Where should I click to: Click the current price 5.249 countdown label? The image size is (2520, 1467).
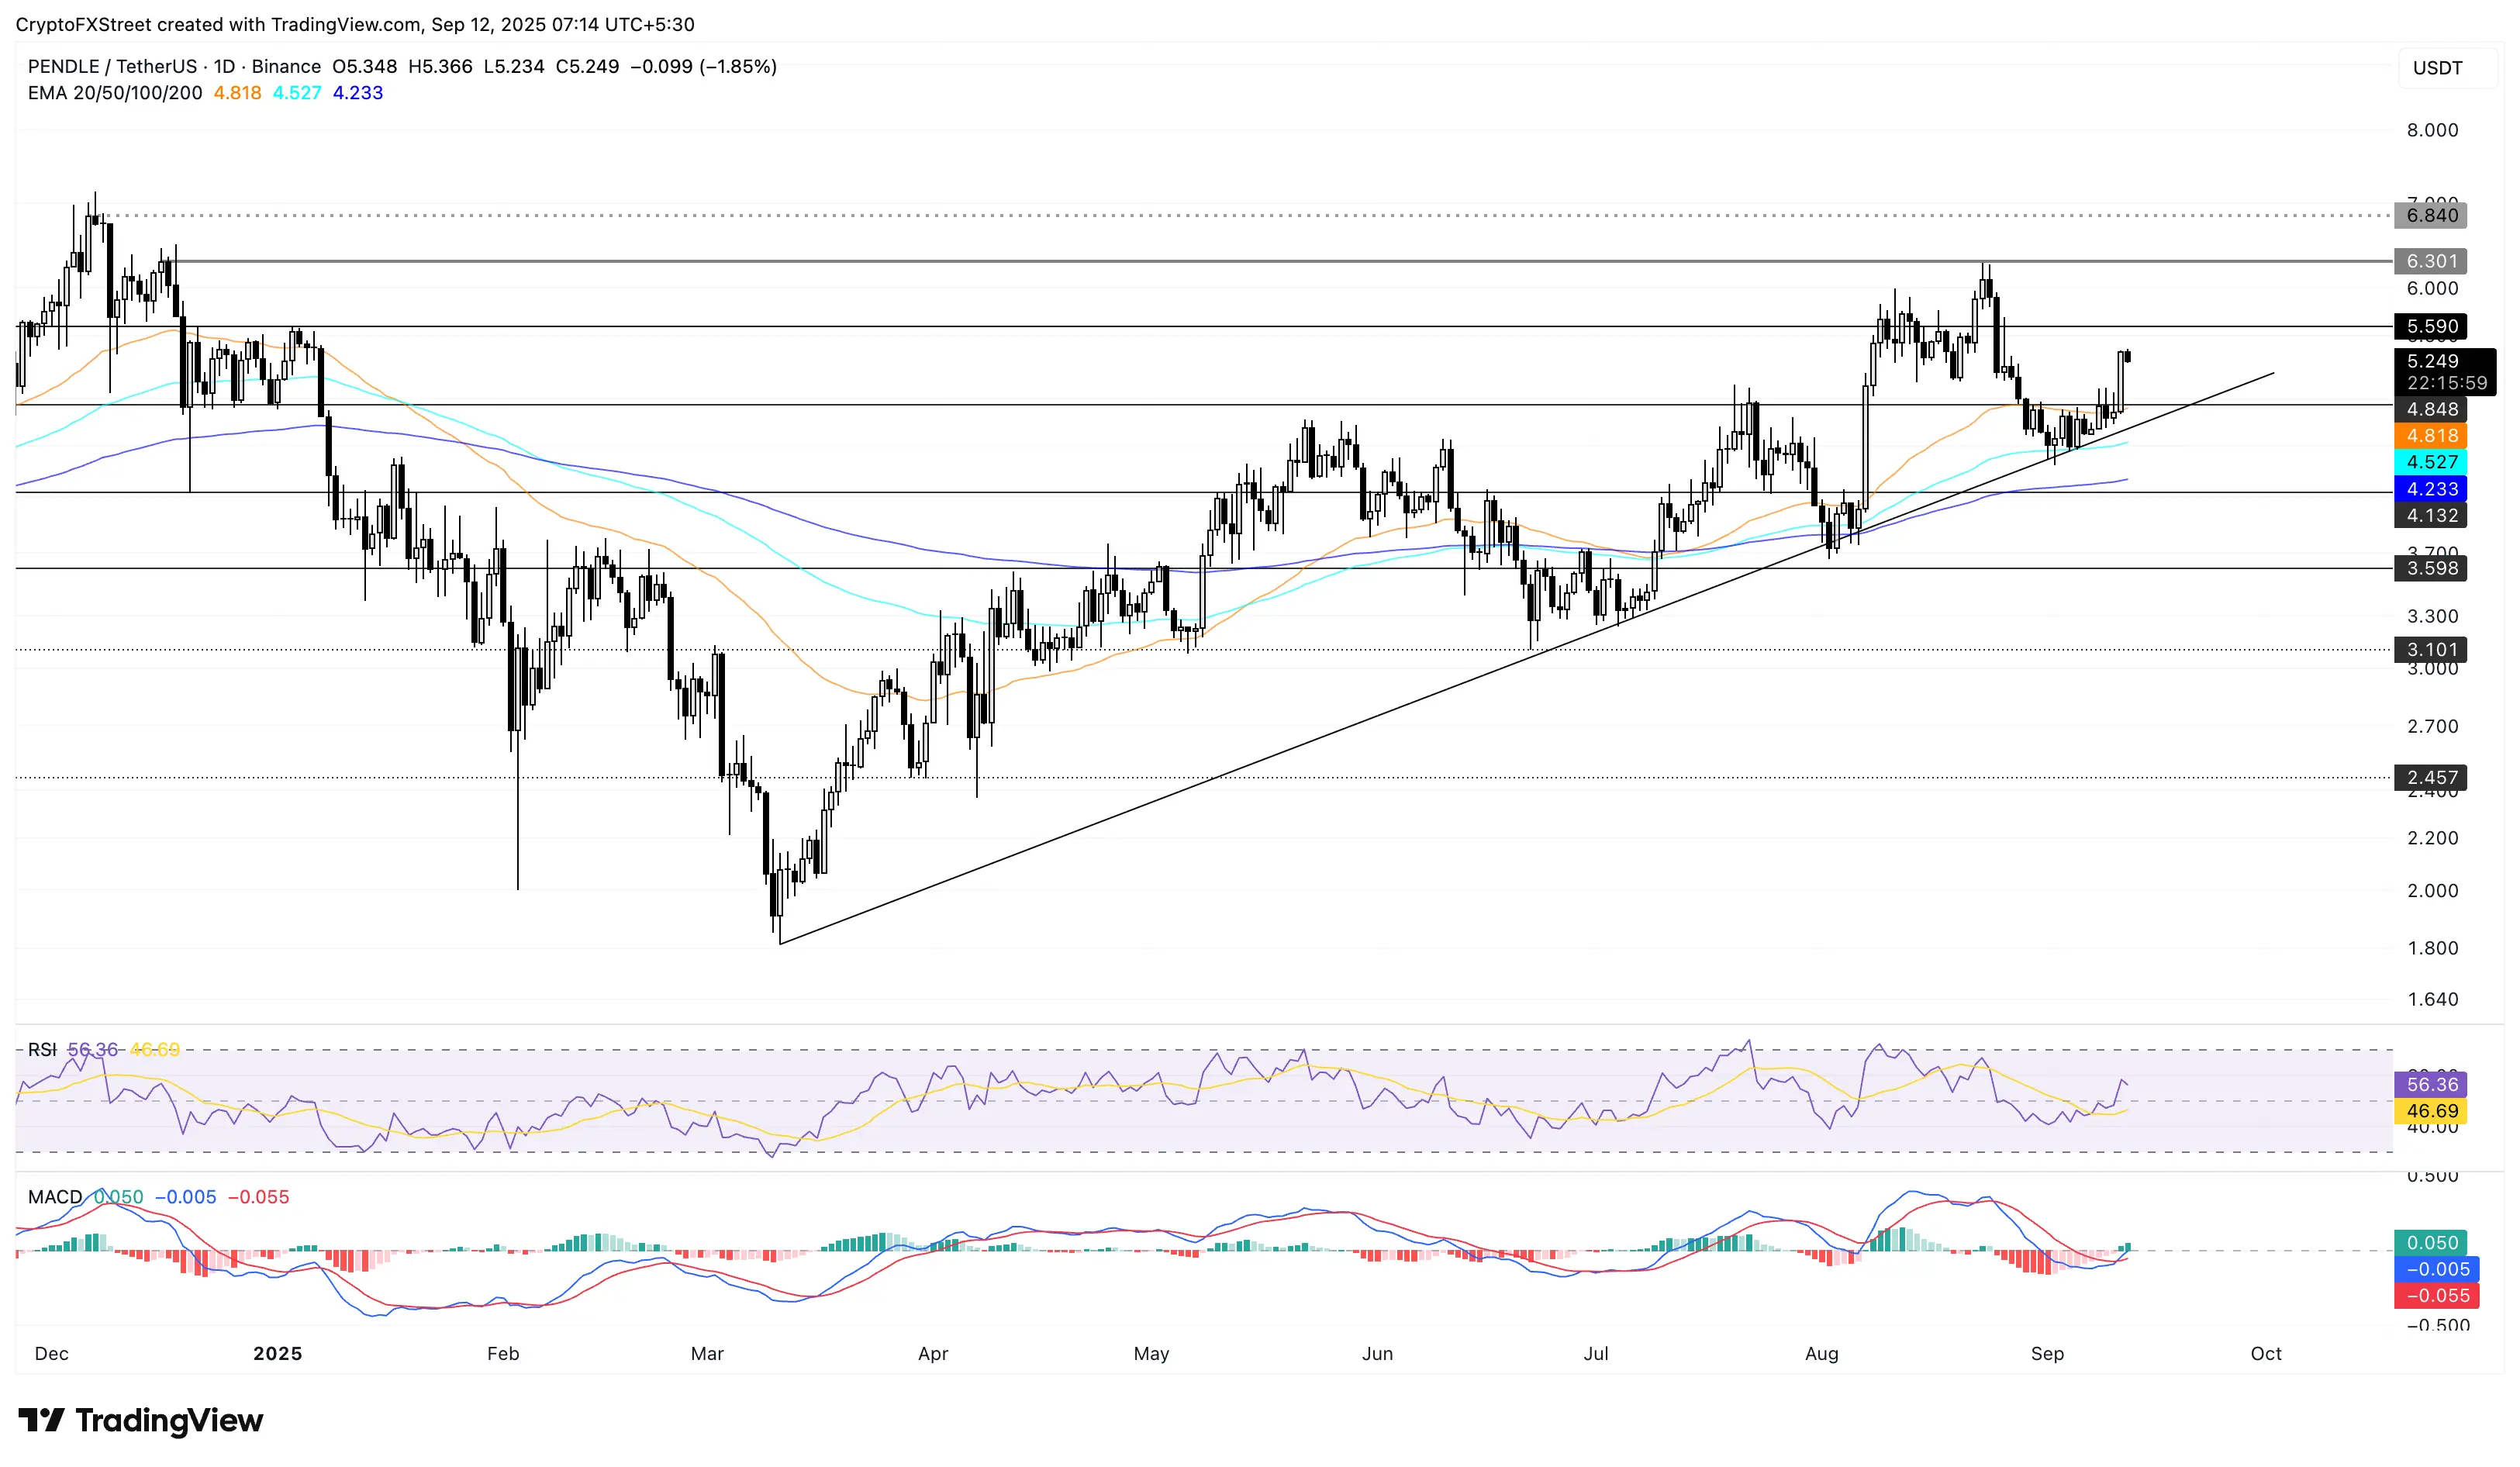tap(2445, 372)
